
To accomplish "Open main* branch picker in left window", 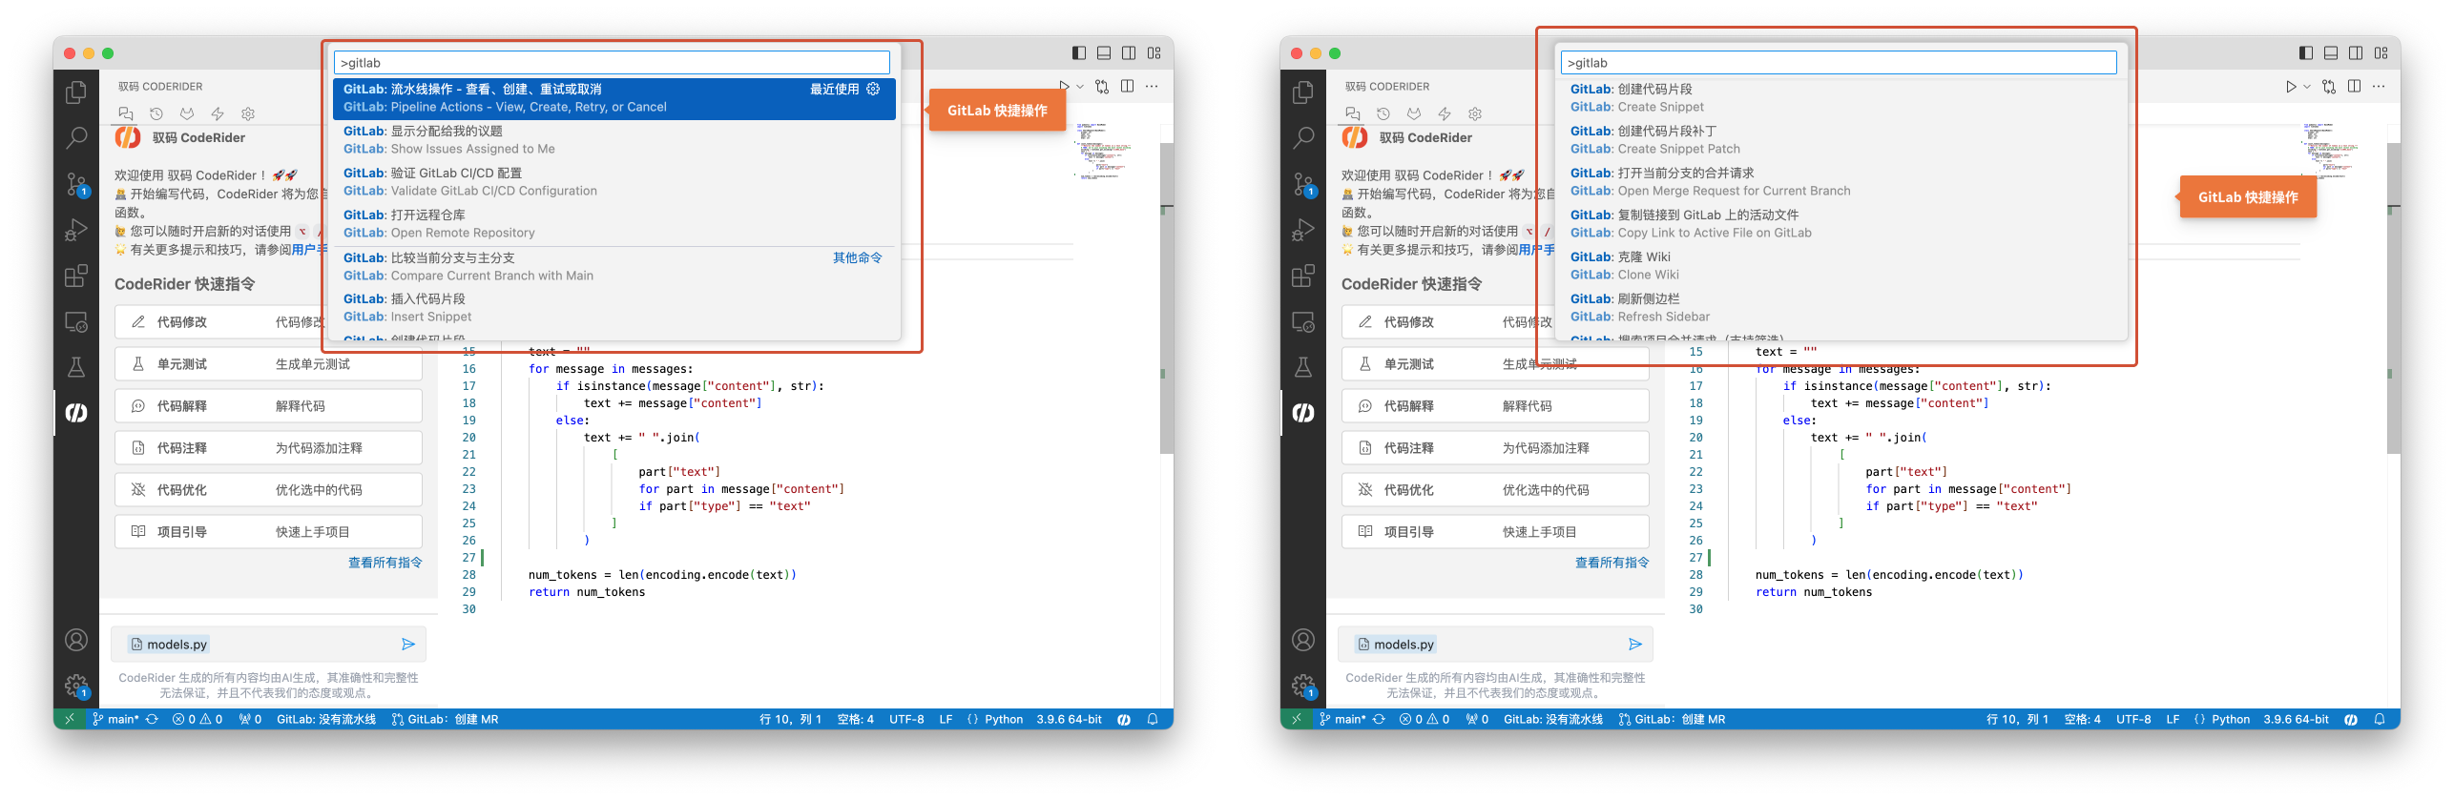I will pos(115,720).
